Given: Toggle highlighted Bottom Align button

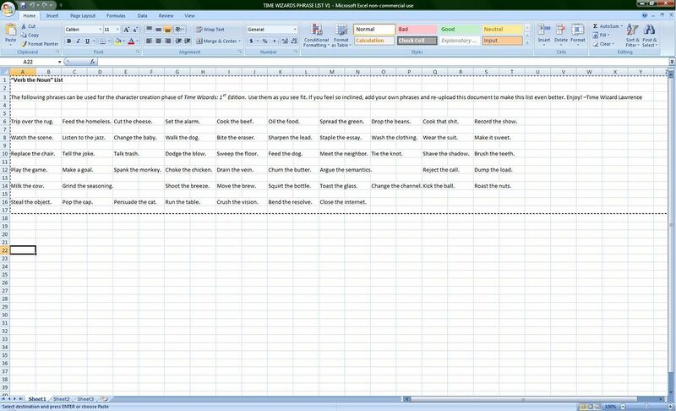Looking at the screenshot, I should (167, 30).
